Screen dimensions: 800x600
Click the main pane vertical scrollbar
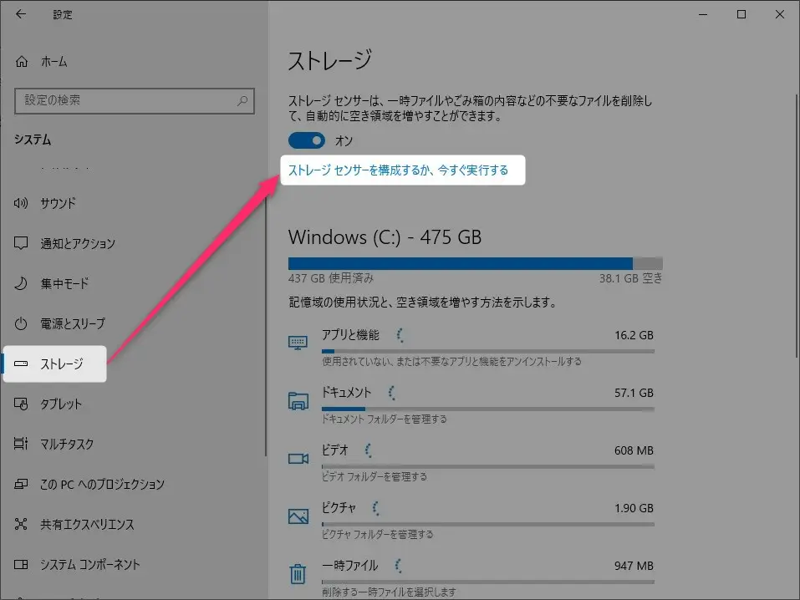(797, 226)
